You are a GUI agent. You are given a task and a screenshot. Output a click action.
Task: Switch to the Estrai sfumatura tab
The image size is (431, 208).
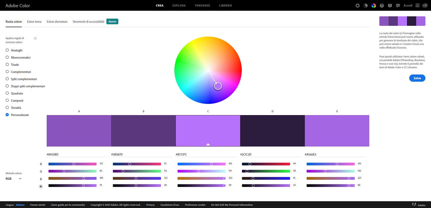coord(57,22)
